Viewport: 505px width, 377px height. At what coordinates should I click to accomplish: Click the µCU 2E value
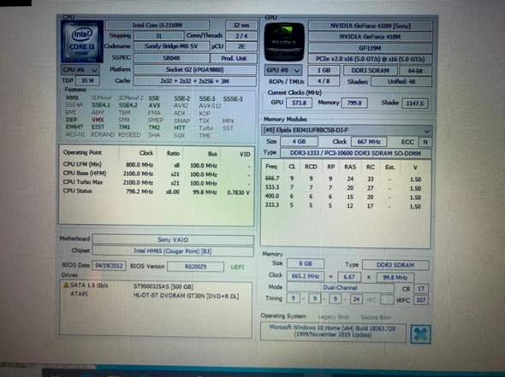click(x=241, y=46)
